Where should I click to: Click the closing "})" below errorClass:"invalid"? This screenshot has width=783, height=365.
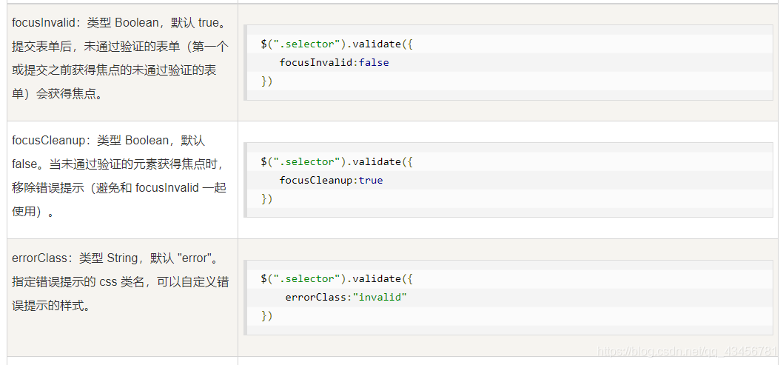click(x=266, y=315)
